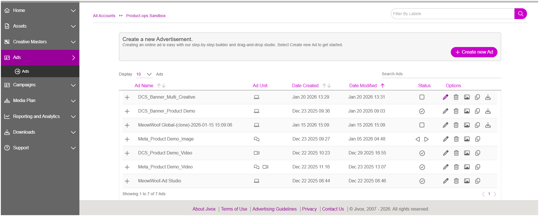This screenshot has width=539, height=216.
Task: Click the label filter search icon
Action: coord(521,14)
